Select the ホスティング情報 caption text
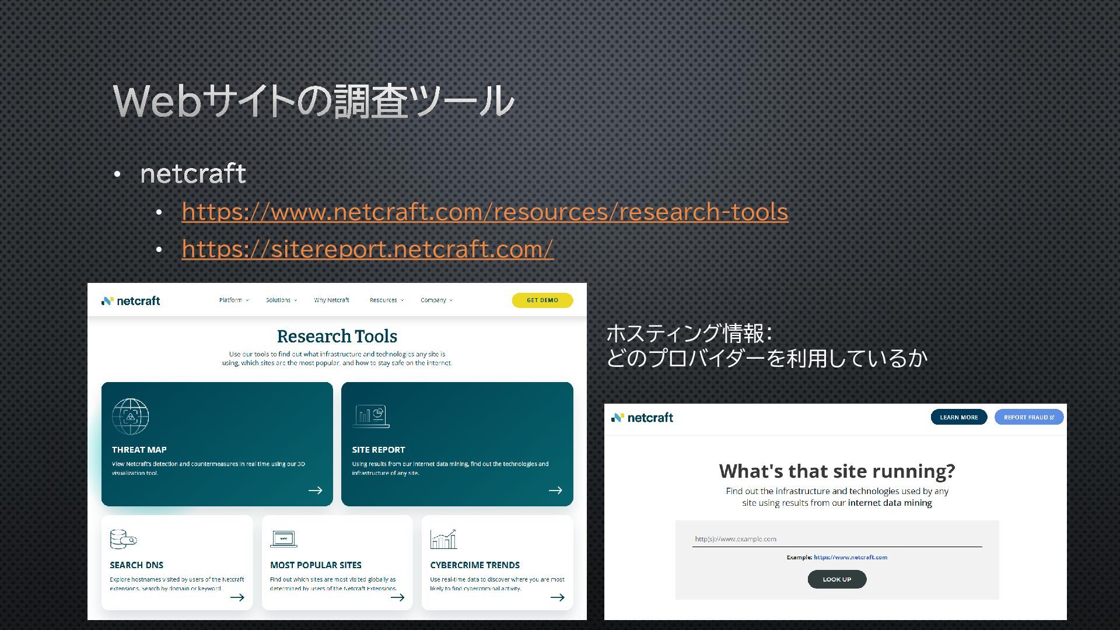Viewport: 1120px width, 630px height. pos(690,334)
